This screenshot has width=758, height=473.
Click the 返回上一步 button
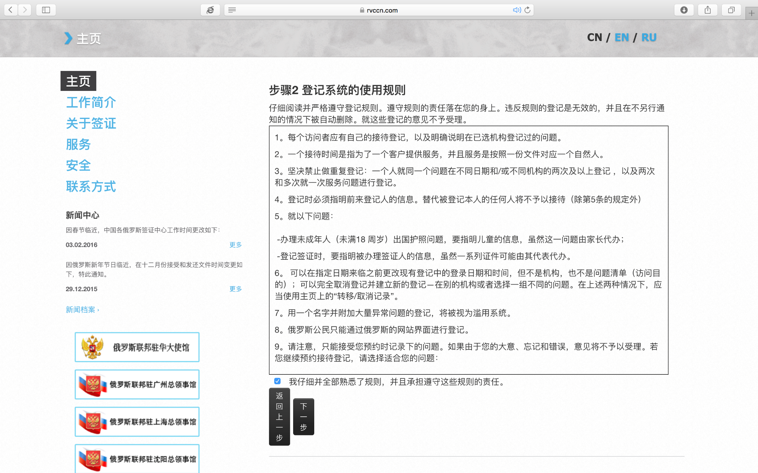click(x=279, y=417)
